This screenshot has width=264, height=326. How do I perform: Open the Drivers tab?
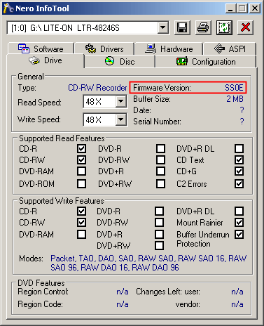(x=104, y=48)
